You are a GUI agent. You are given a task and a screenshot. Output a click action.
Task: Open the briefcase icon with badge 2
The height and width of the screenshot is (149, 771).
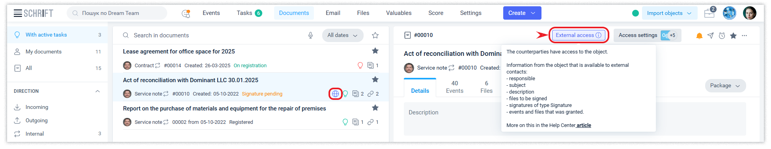(x=709, y=13)
